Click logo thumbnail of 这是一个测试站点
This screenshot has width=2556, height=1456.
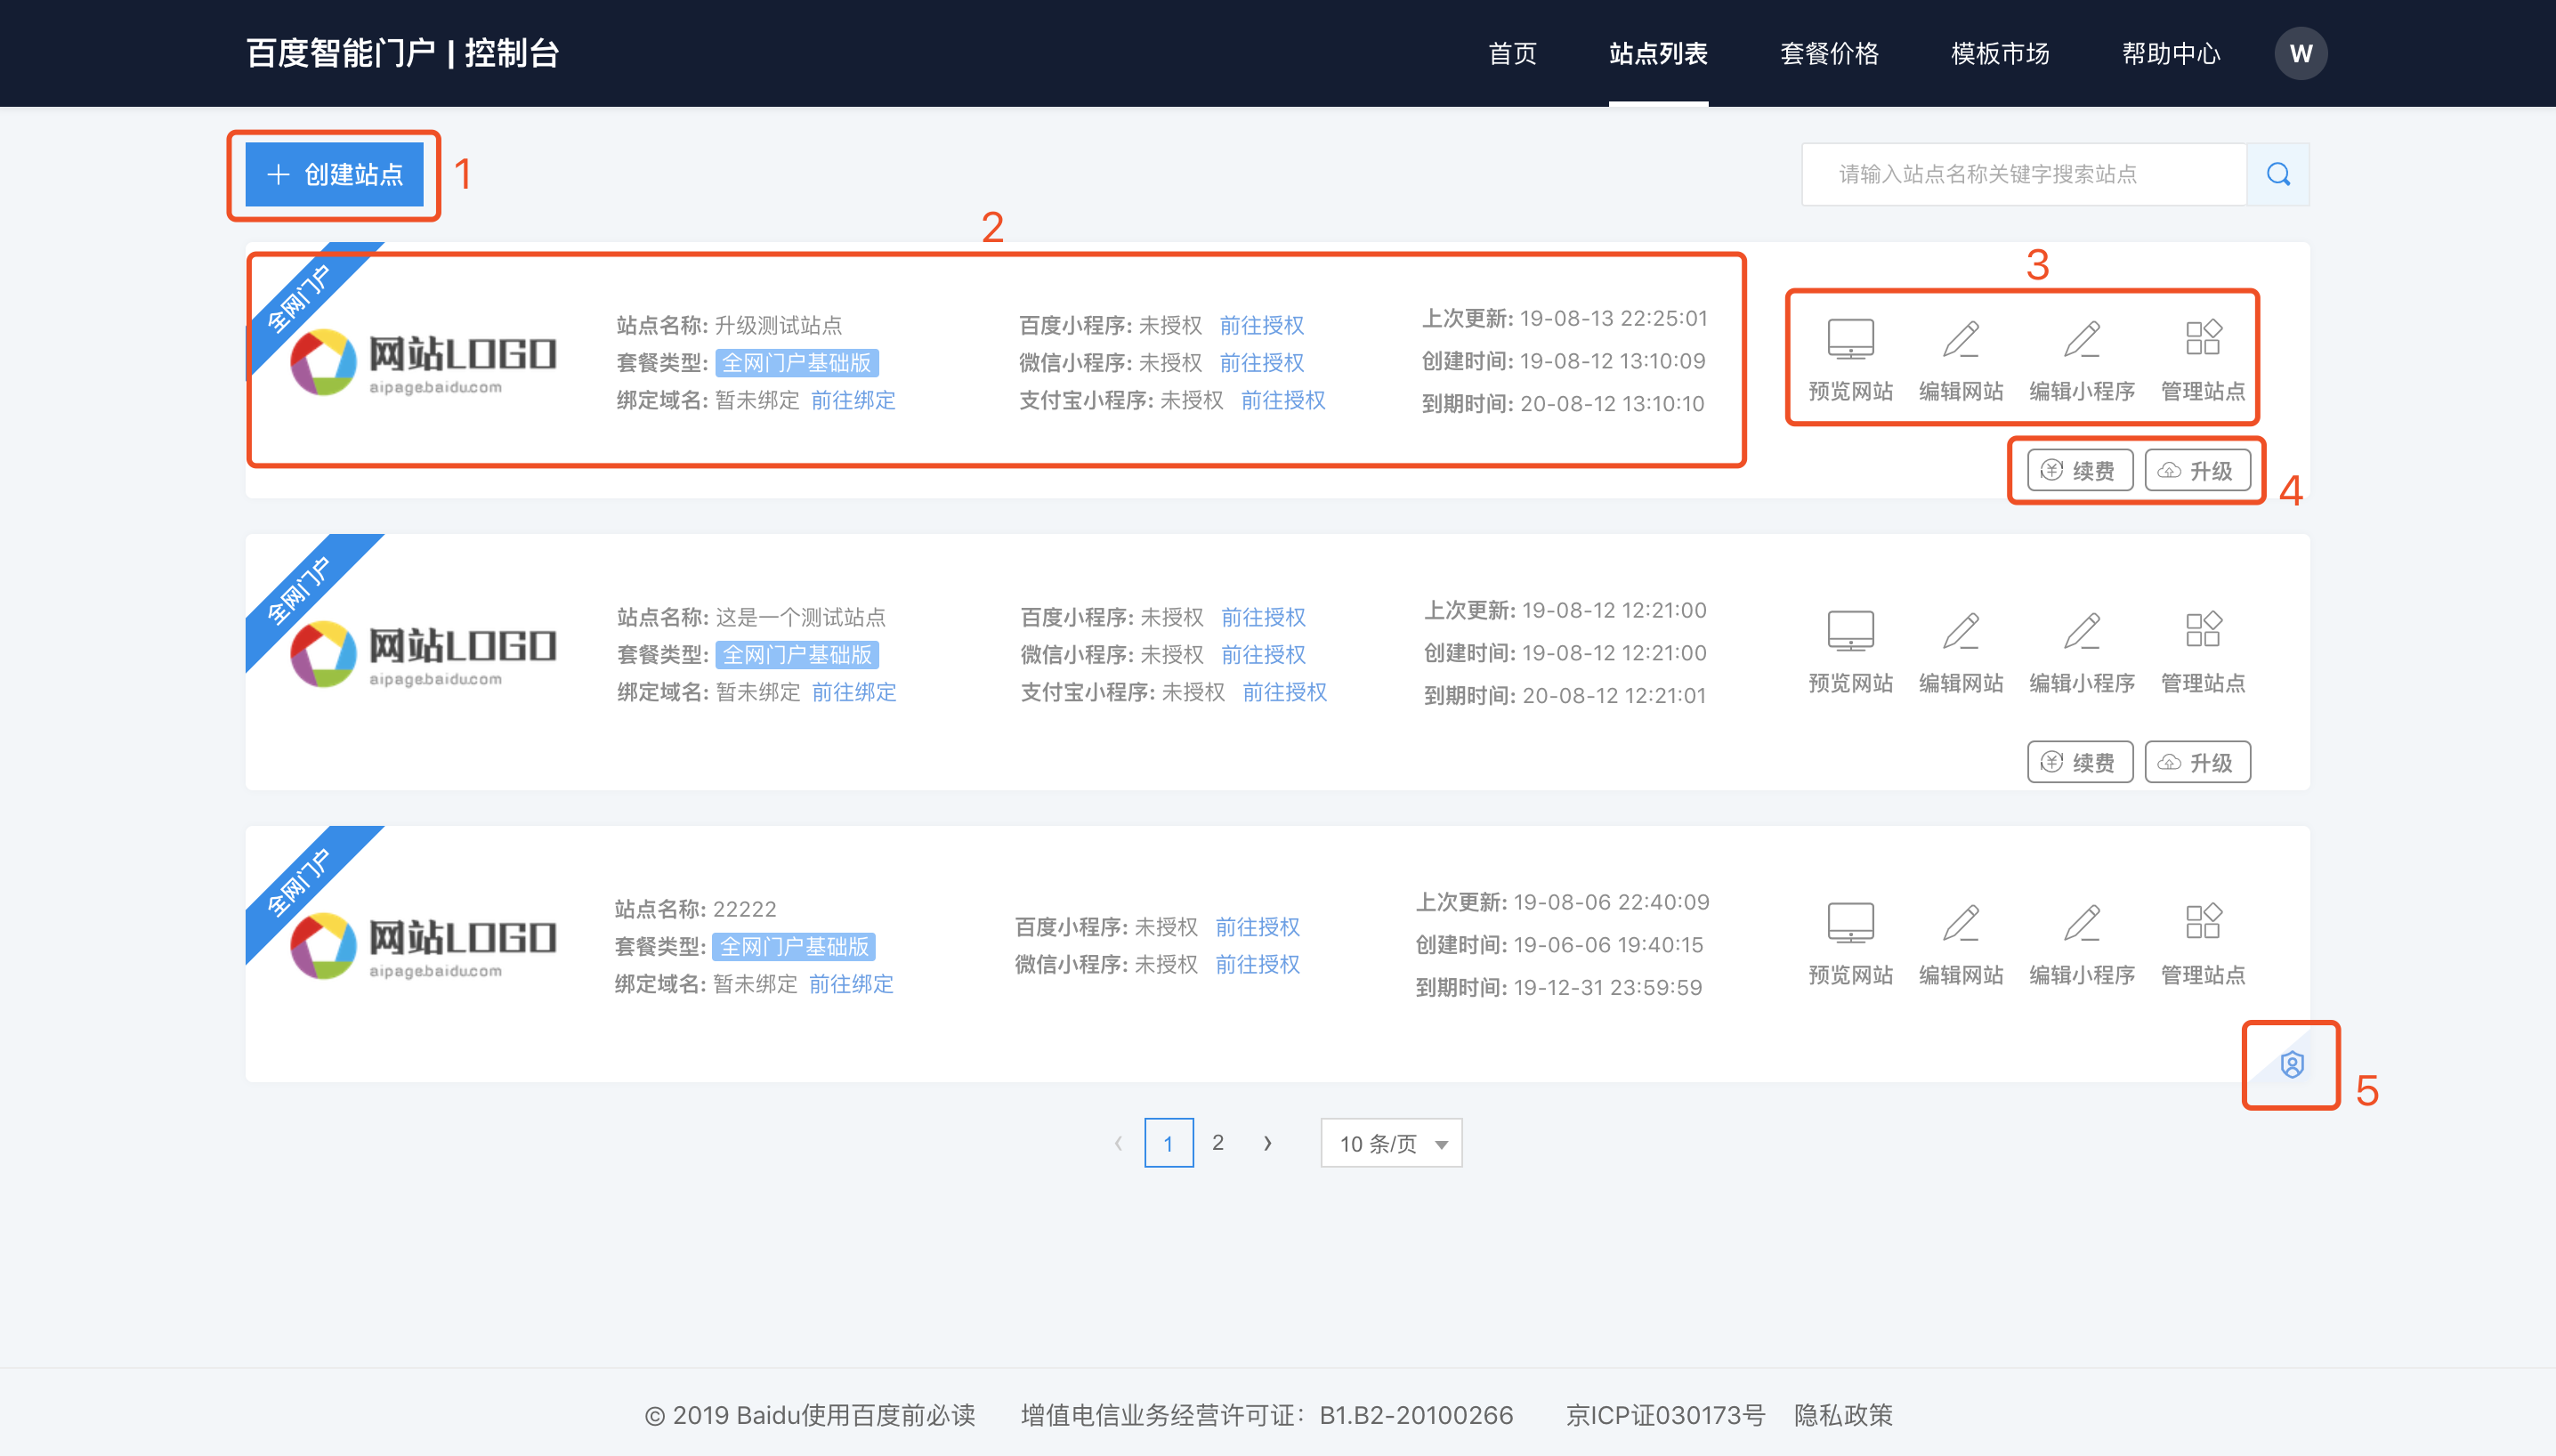click(x=422, y=653)
